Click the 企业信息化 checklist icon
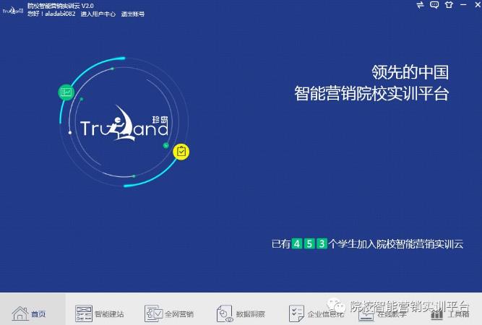The height and width of the screenshot is (325, 482). (x=296, y=313)
